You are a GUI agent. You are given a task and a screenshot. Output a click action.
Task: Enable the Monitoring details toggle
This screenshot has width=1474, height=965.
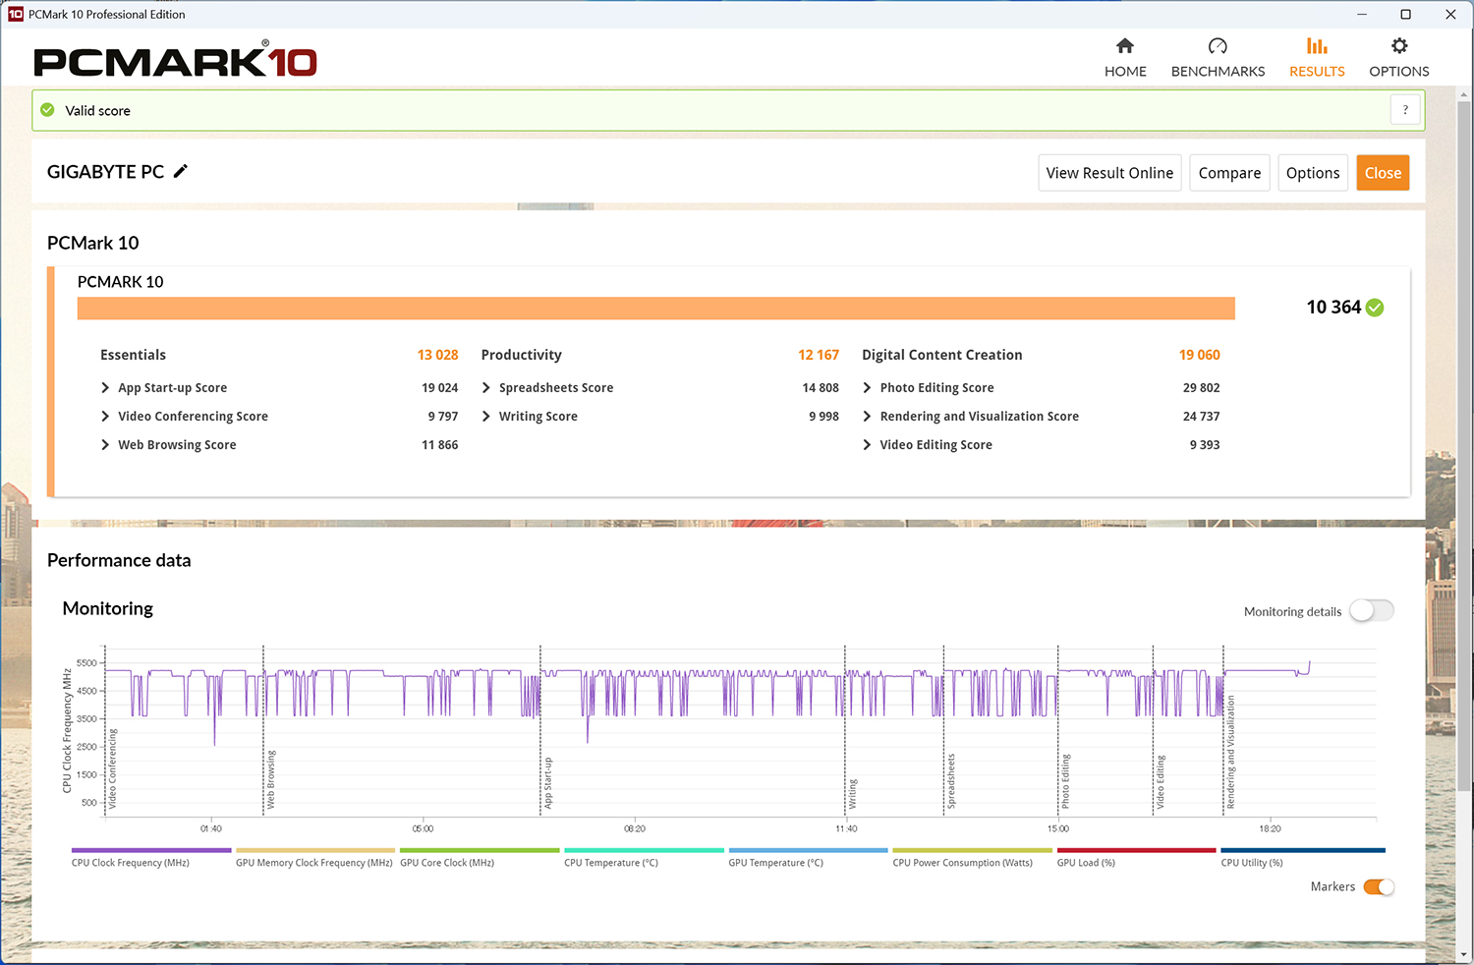pyautogui.click(x=1371, y=611)
